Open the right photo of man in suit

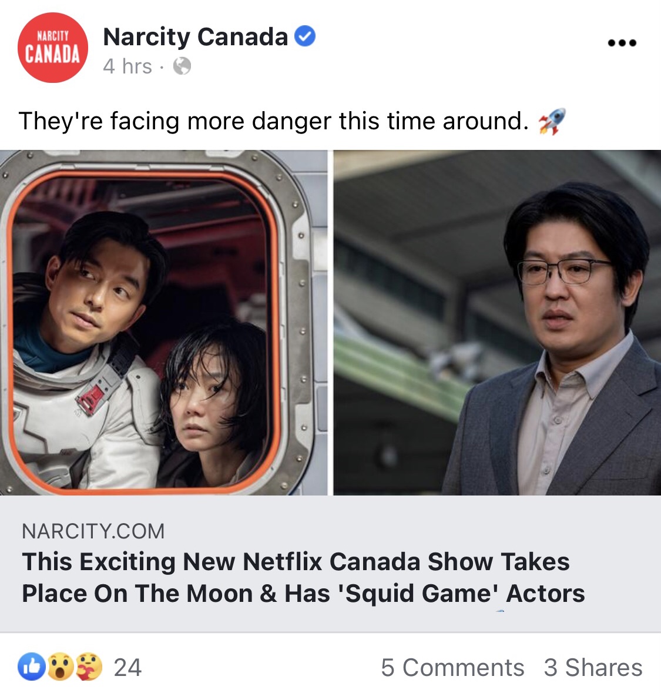tap(497, 323)
